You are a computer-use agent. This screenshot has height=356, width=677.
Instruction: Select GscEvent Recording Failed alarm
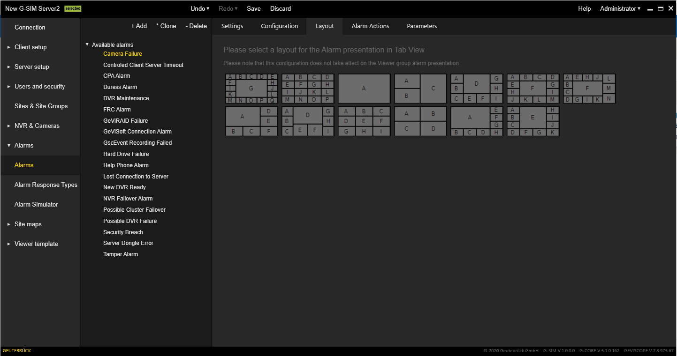[x=137, y=143]
